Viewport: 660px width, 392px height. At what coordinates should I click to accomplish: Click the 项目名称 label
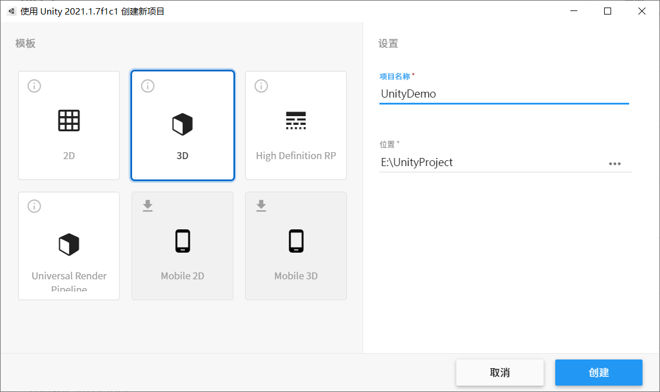(395, 77)
